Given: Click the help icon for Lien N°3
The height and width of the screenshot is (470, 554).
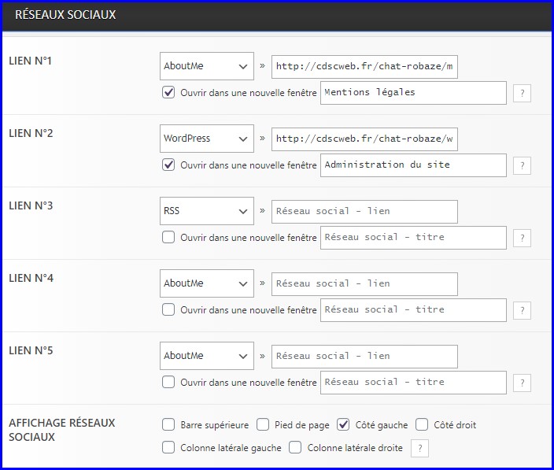Looking at the screenshot, I should [522, 238].
